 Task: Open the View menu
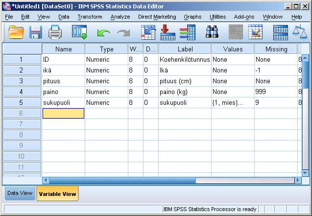(44, 17)
